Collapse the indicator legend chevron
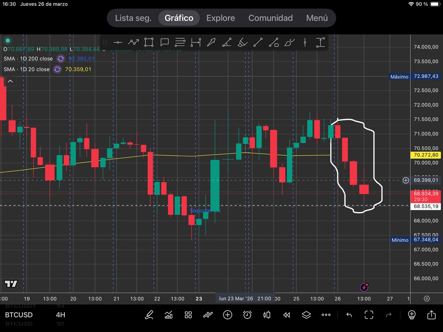This screenshot has width=443, height=332. (10, 82)
